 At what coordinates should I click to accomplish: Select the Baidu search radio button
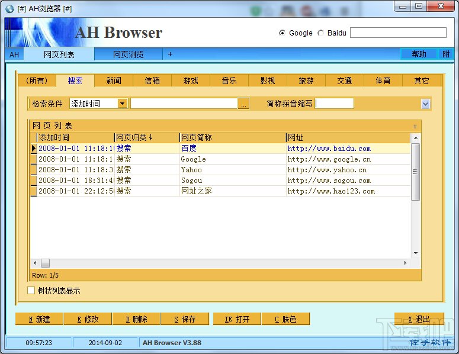321,33
